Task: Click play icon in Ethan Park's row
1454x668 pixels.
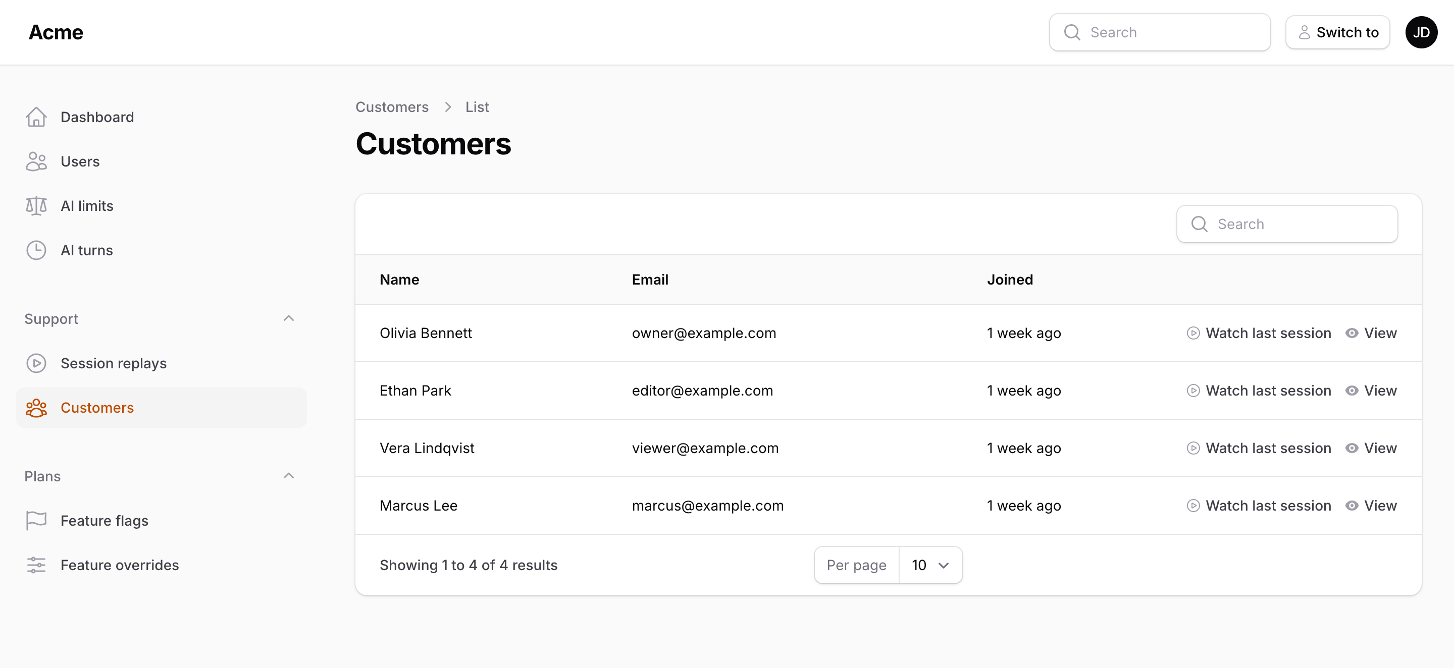Action: (x=1193, y=391)
